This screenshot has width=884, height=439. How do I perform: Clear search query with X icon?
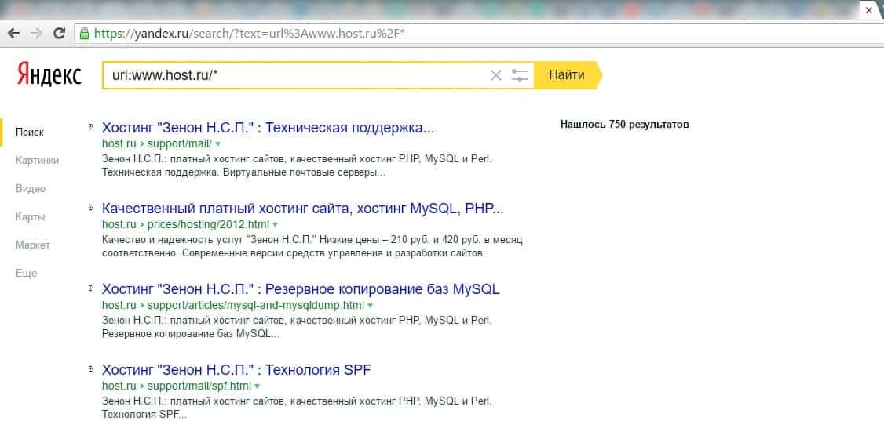tap(495, 75)
